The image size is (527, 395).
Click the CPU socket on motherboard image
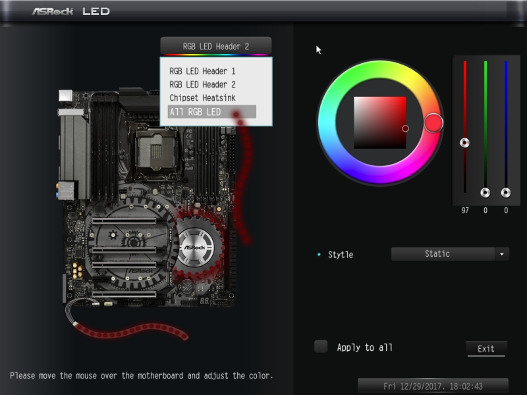point(155,151)
